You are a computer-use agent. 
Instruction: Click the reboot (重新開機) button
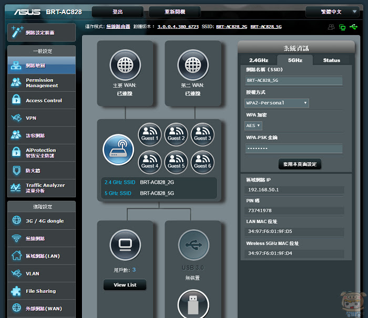(175, 12)
